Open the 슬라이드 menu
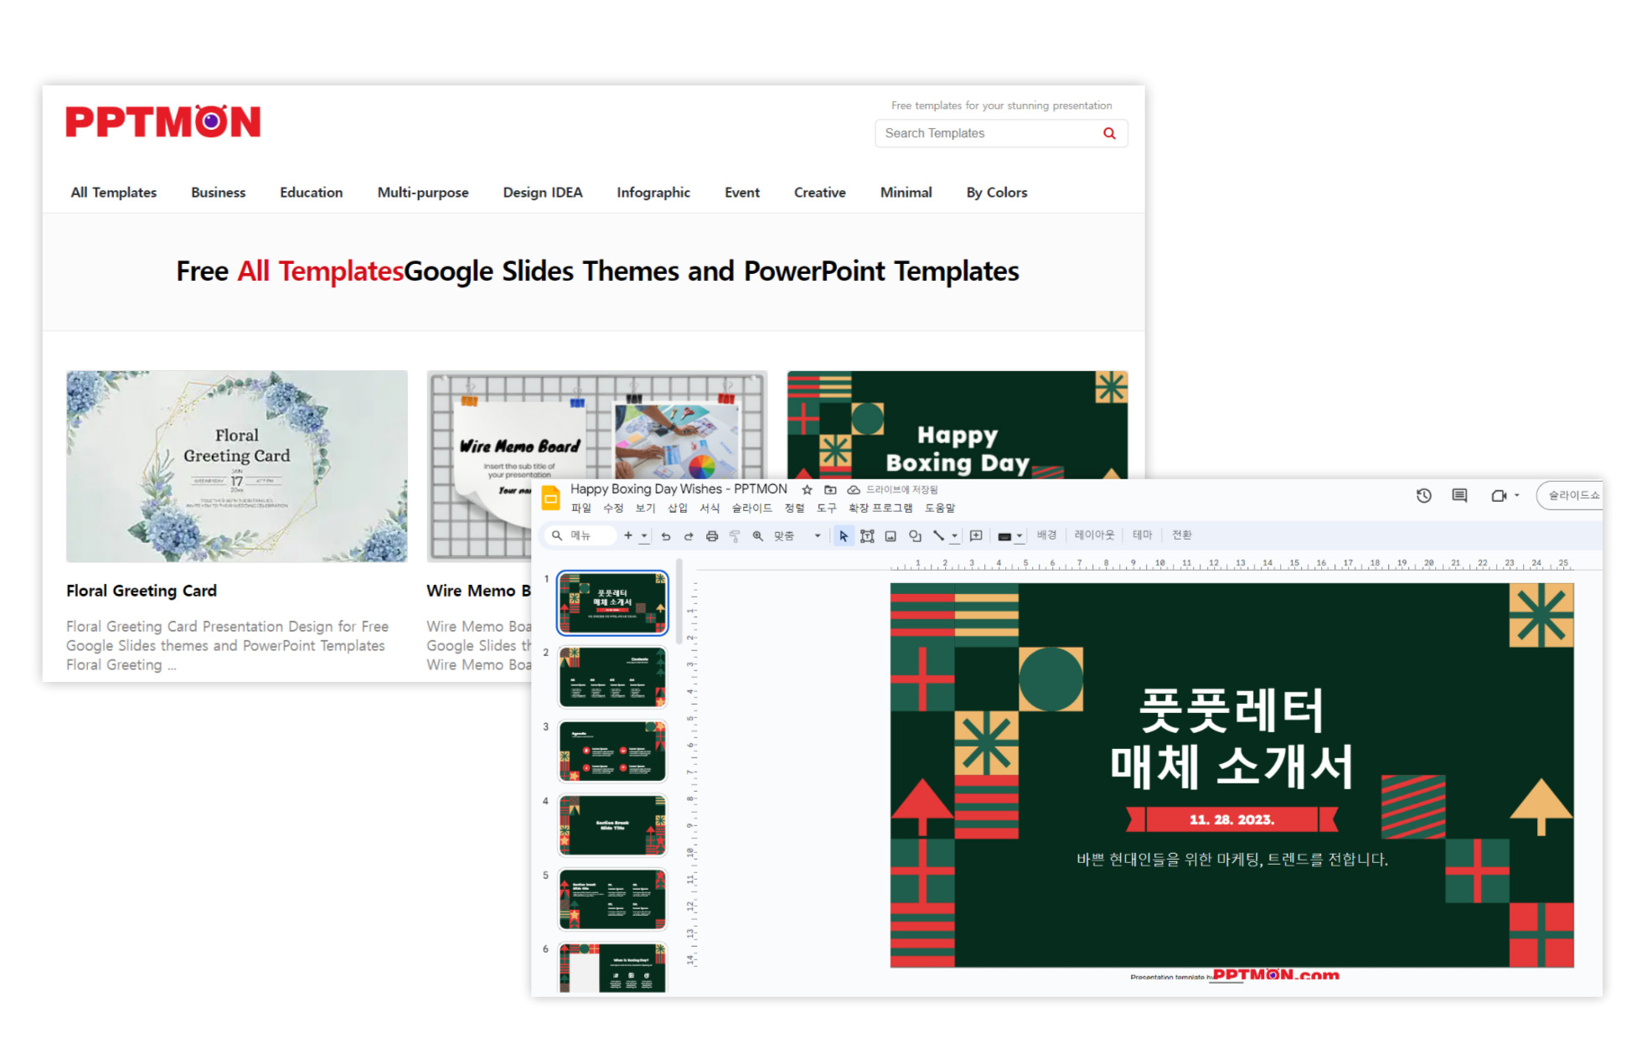This screenshot has width=1652, height=1049. tap(751, 508)
